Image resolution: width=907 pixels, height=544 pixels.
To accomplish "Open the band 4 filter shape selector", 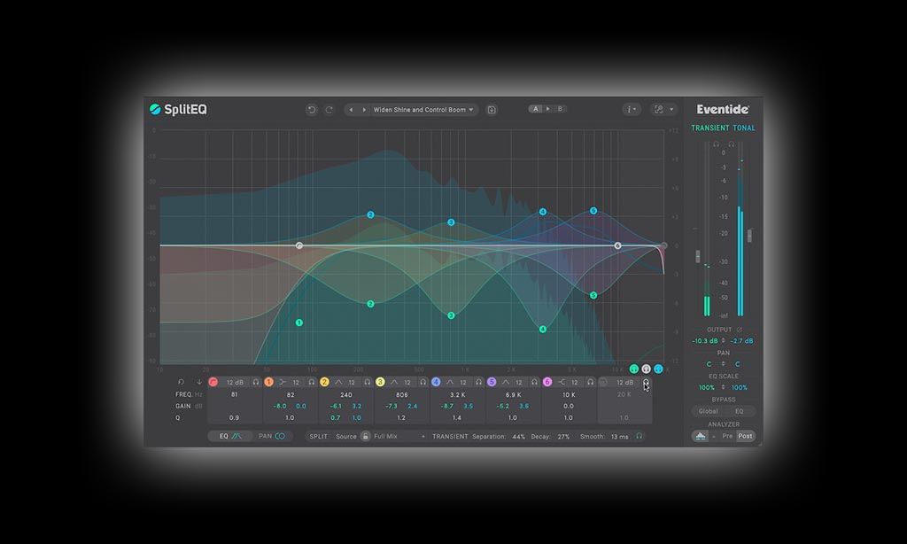I will click(x=450, y=382).
